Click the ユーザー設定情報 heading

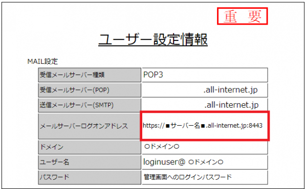153,39
